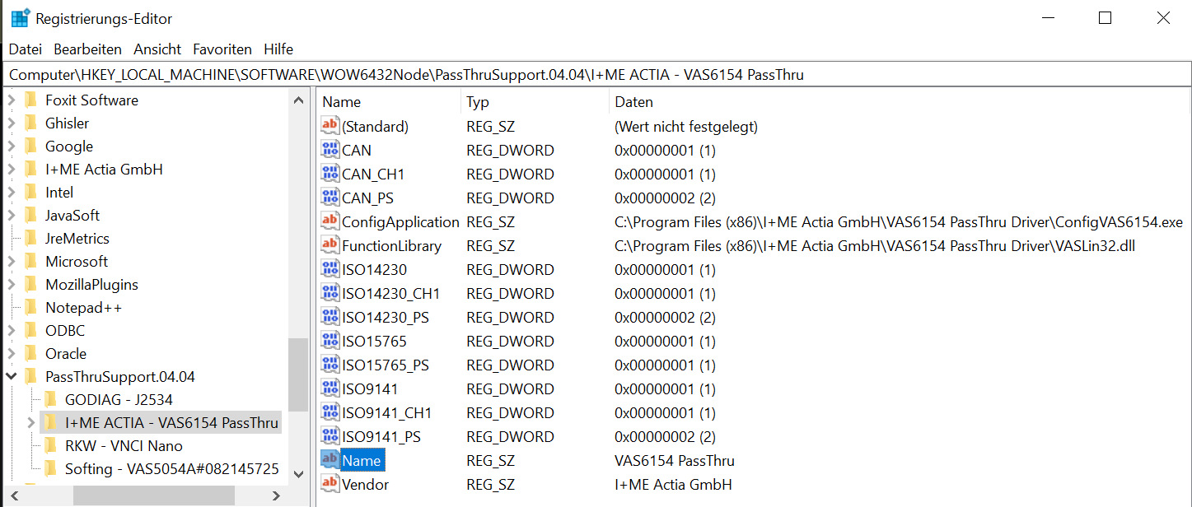This screenshot has width=1192, height=507.
Task: Click the DWORD icon beside CAN
Action: pos(330,150)
